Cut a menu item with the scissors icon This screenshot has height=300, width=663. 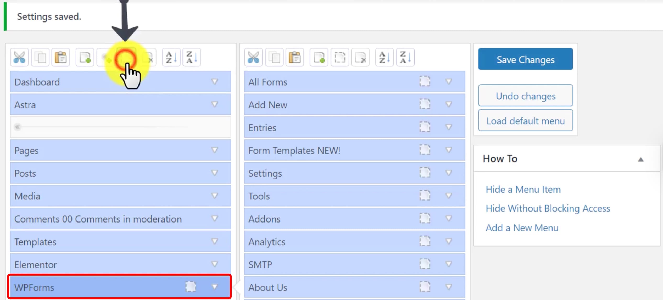click(x=19, y=57)
